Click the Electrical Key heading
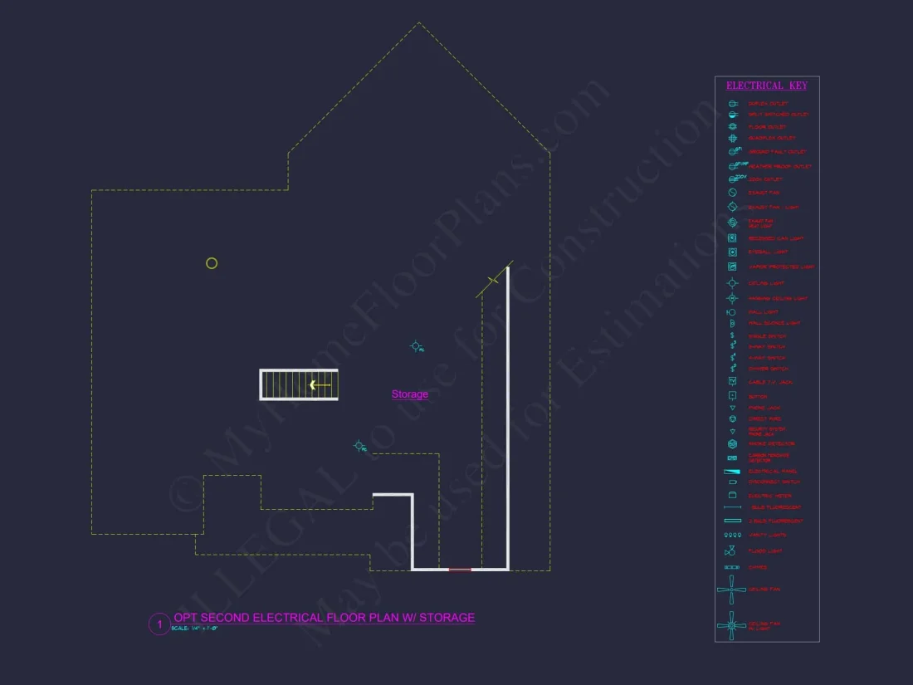The height and width of the screenshot is (685, 913). pos(767,86)
